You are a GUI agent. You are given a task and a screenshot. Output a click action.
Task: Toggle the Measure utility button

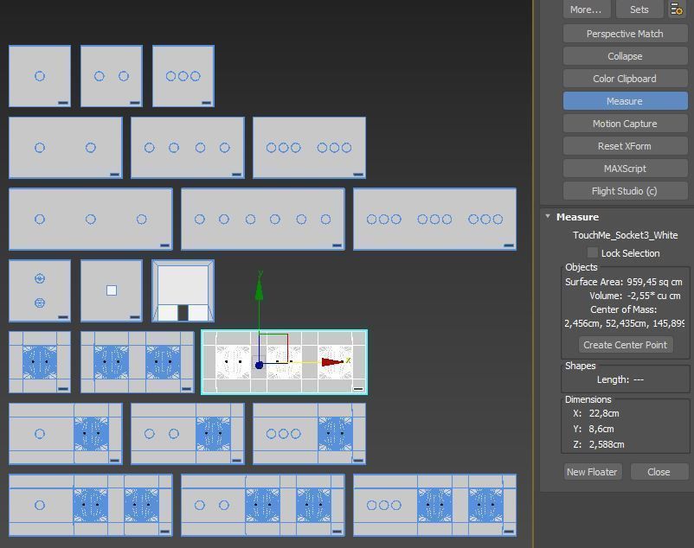click(625, 101)
